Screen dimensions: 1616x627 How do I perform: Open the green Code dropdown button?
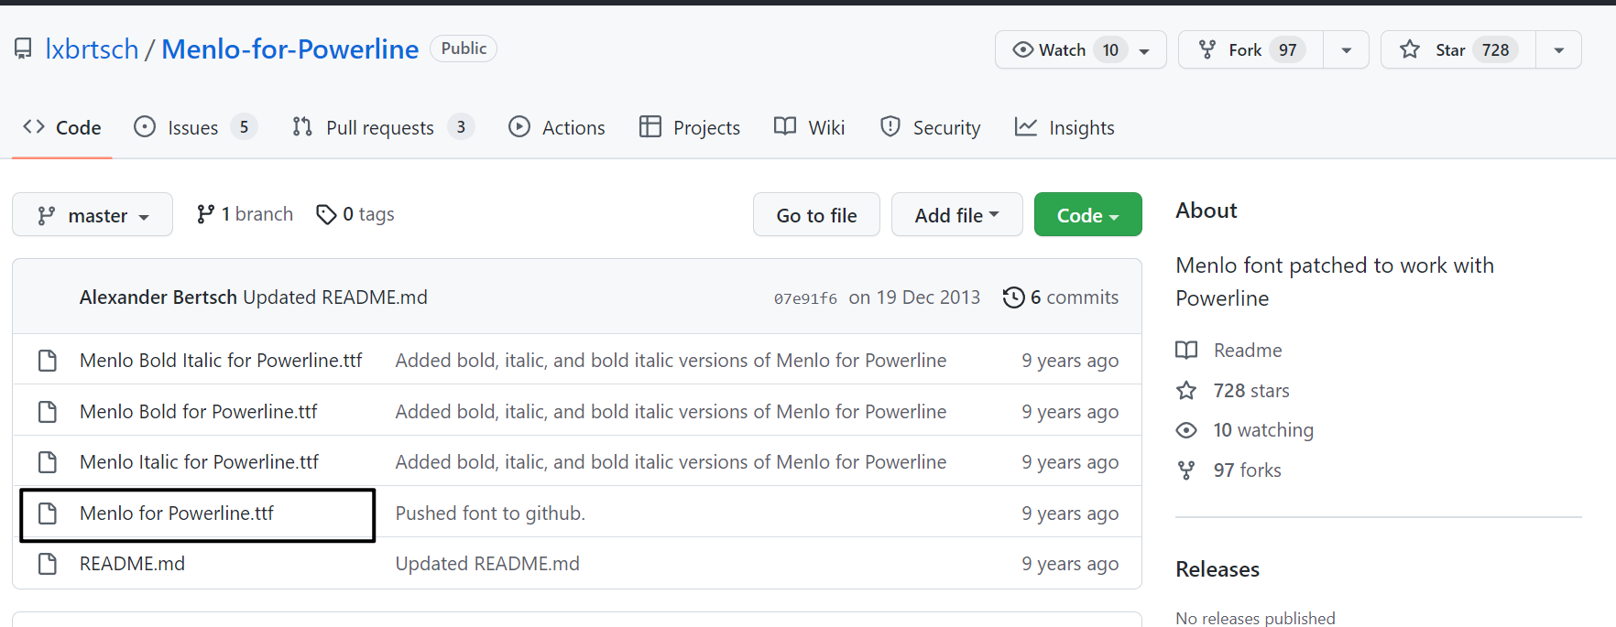tap(1087, 215)
